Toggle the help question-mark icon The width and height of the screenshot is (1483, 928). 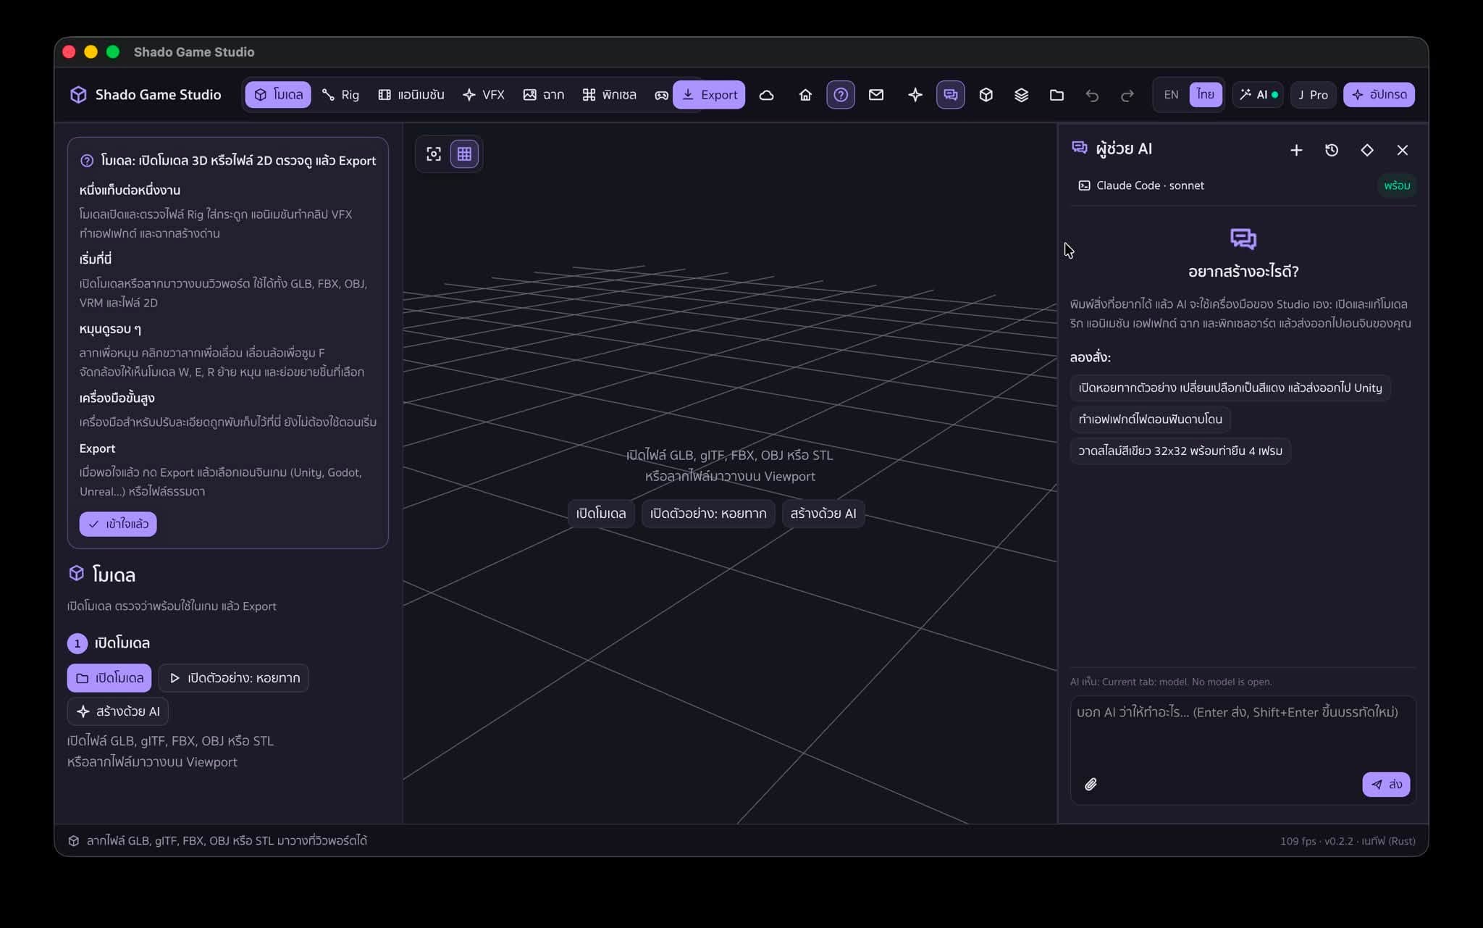click(841, 95)
